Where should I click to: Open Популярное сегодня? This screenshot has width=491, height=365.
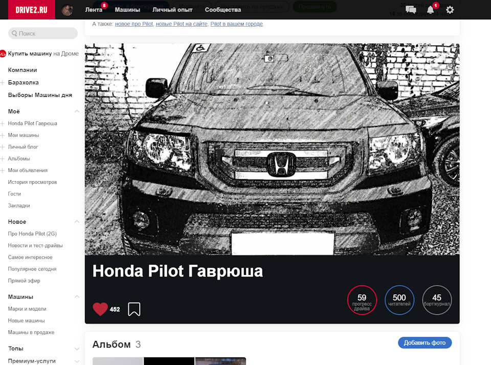click(32, 269)
